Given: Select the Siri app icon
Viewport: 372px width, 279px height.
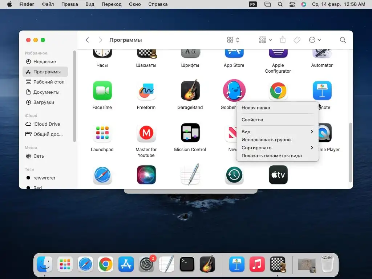Looking at the screenshot, I should 146,175.
